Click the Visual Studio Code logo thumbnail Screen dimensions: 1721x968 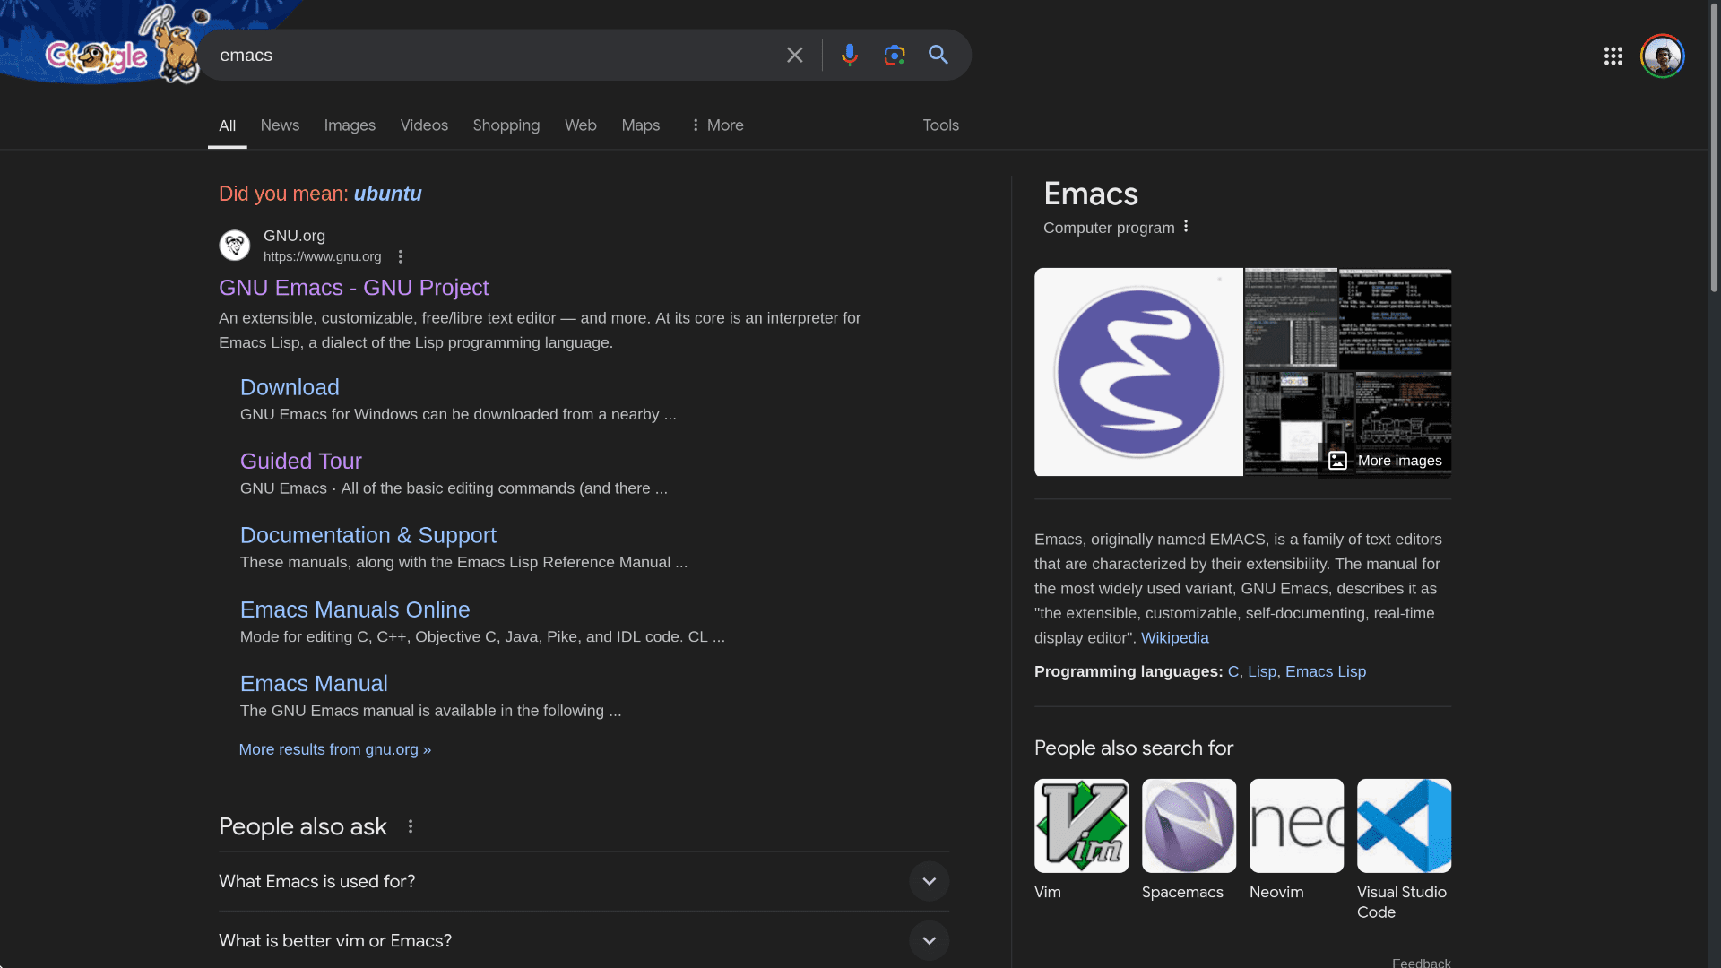[x=1404, y=825]
